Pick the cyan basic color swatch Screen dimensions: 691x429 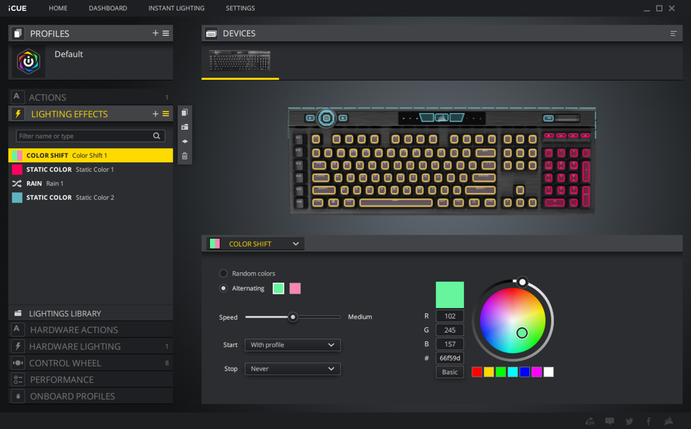[513, 372]
